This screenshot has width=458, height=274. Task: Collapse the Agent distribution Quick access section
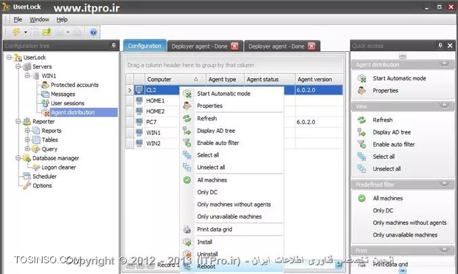click(x=444, y=63)
